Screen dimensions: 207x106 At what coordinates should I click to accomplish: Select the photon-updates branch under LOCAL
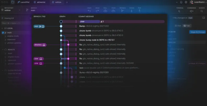click(x=14, y=43)
